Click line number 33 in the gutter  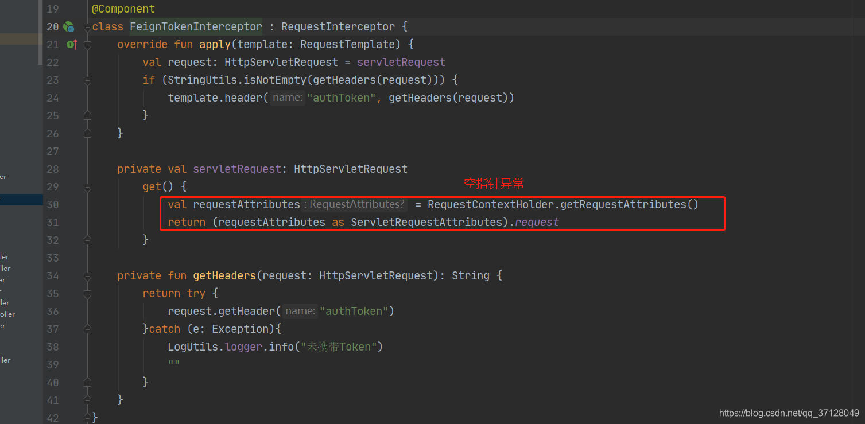[53, 258]
